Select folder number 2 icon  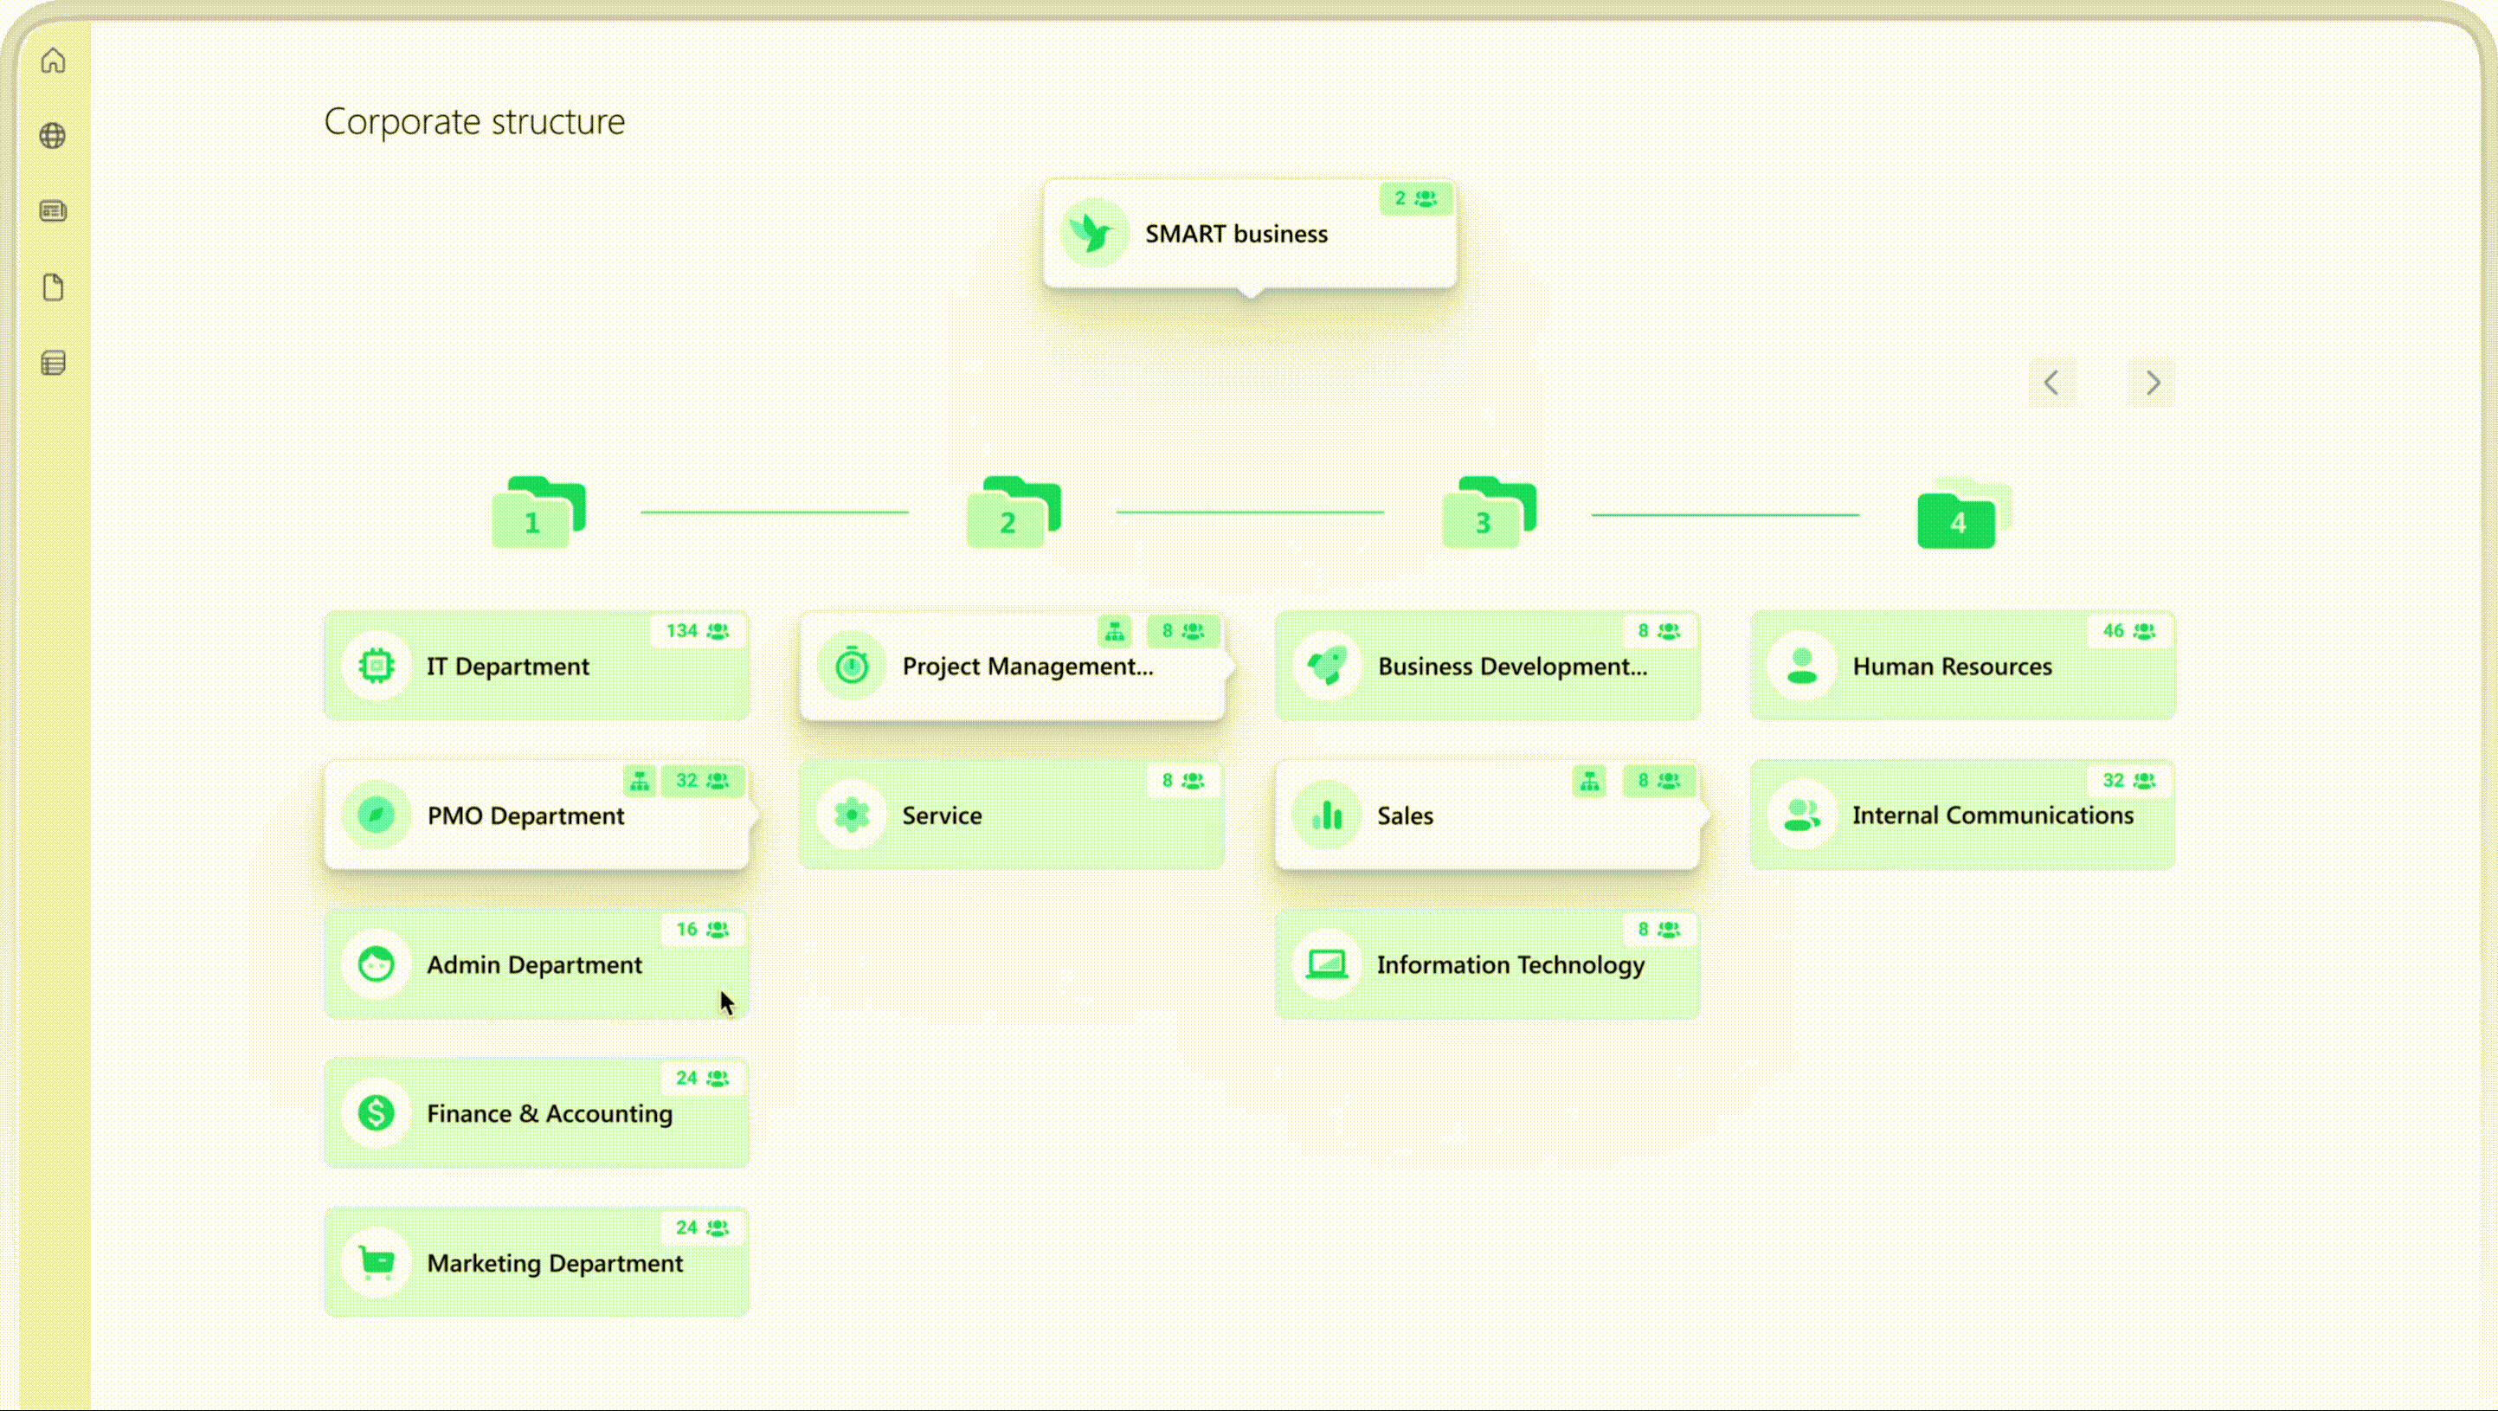[1013, 513]
